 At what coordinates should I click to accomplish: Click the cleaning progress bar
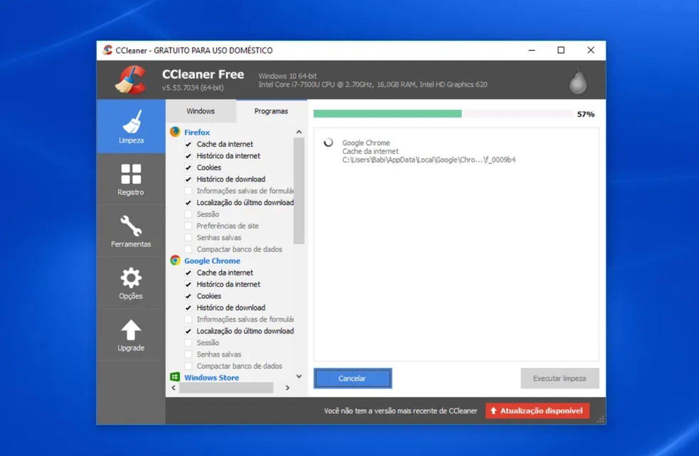pos(443,114)
